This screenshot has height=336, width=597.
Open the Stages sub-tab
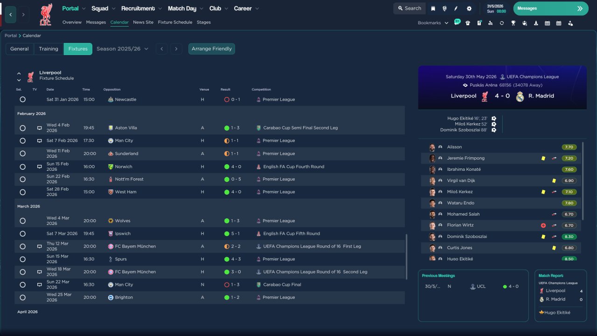[x=204, y=22]
